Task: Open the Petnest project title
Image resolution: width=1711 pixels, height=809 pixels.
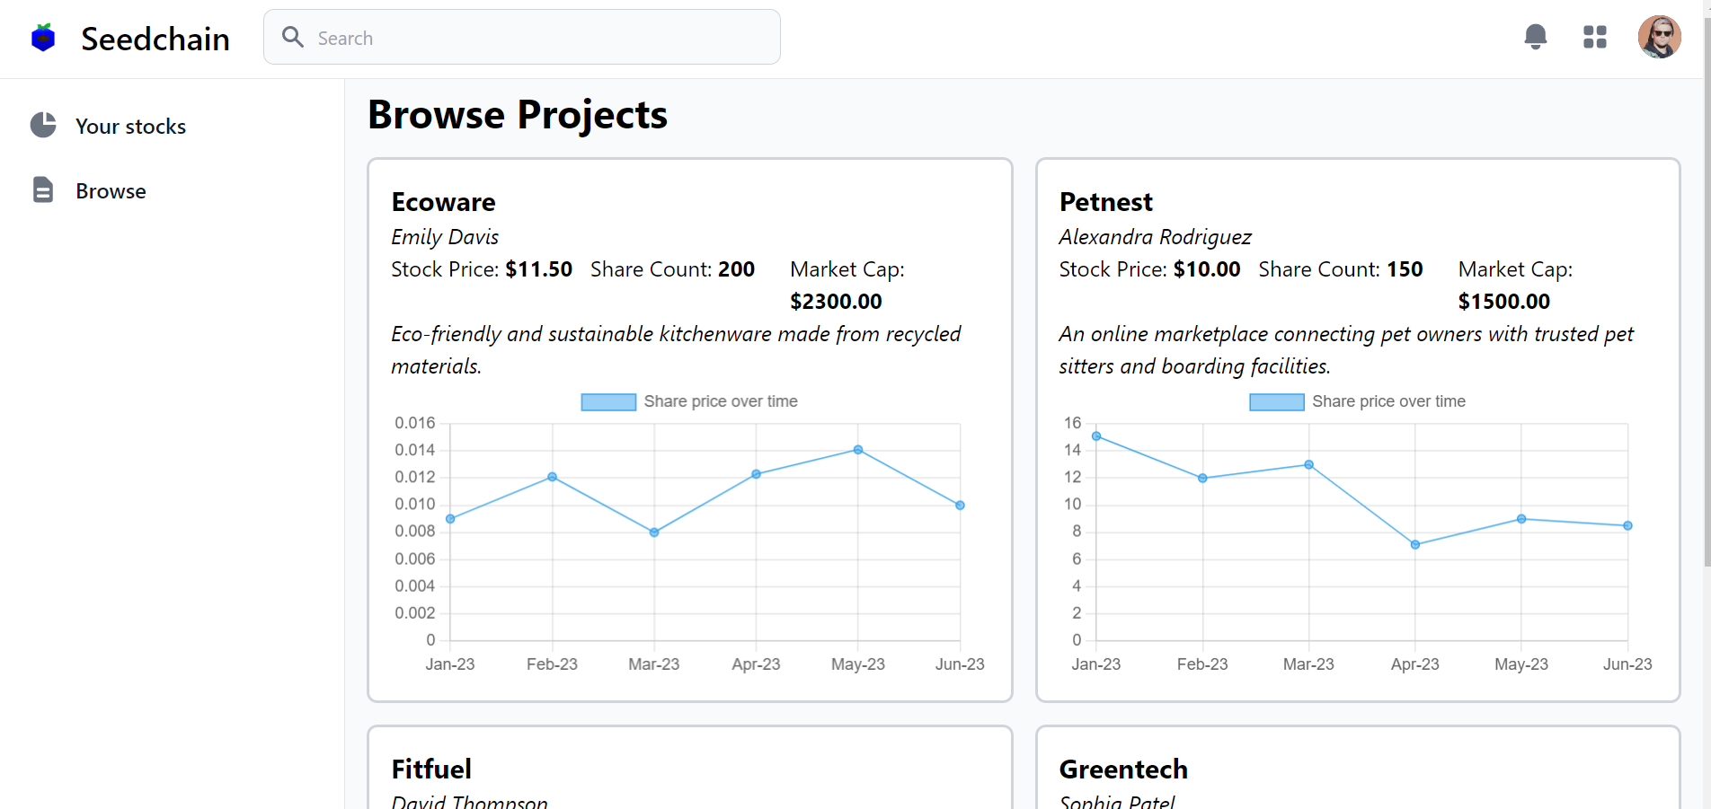Action: 1105,202
